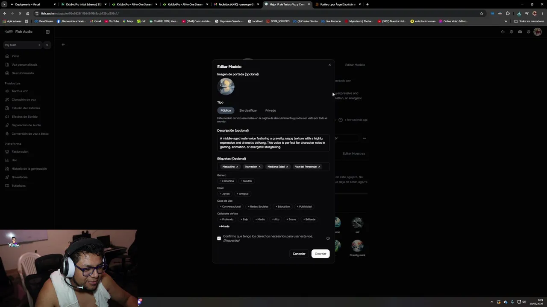Click the cover image thumbnail in dialog

click(226, 87)
